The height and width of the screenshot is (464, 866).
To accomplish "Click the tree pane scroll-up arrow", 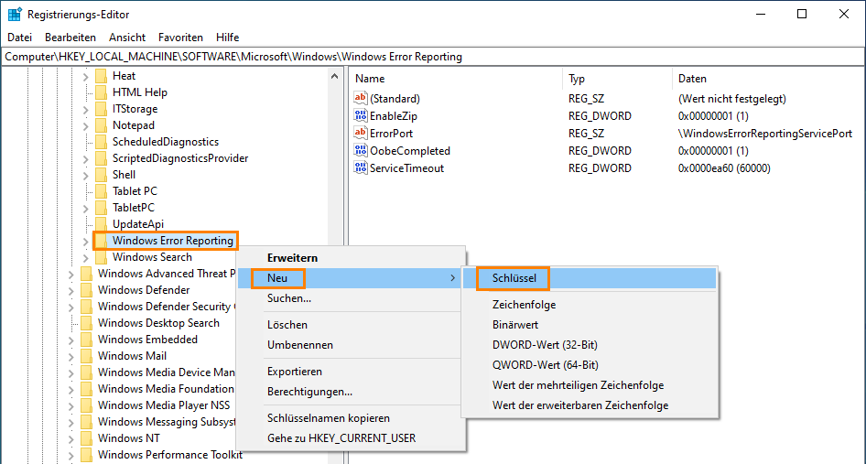I will (x=334, y=76).
